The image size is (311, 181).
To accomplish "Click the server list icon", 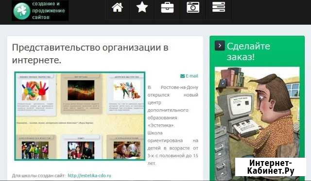I will [219, 7].
